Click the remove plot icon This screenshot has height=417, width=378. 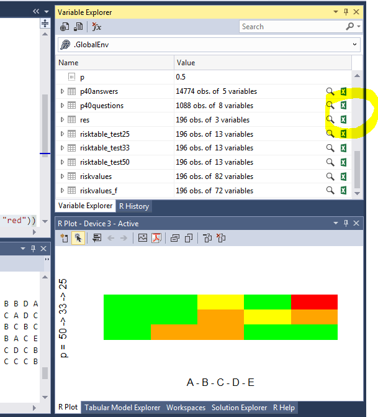(x=207, y=238)
